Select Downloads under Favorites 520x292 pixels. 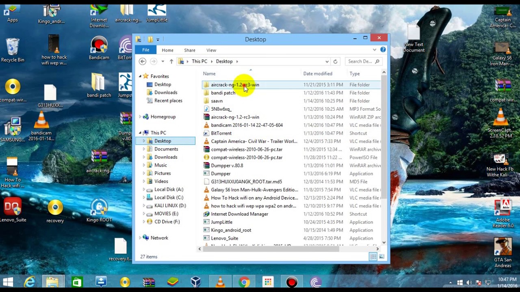pyautogui.click(x=166, y=92)
